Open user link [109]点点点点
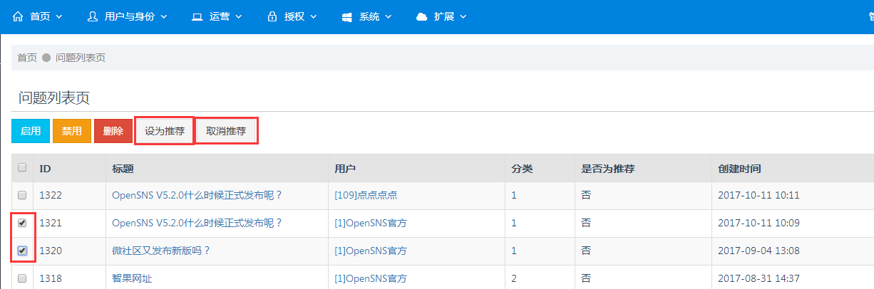Viewport: 874px width, 289px height. [366, 195]
